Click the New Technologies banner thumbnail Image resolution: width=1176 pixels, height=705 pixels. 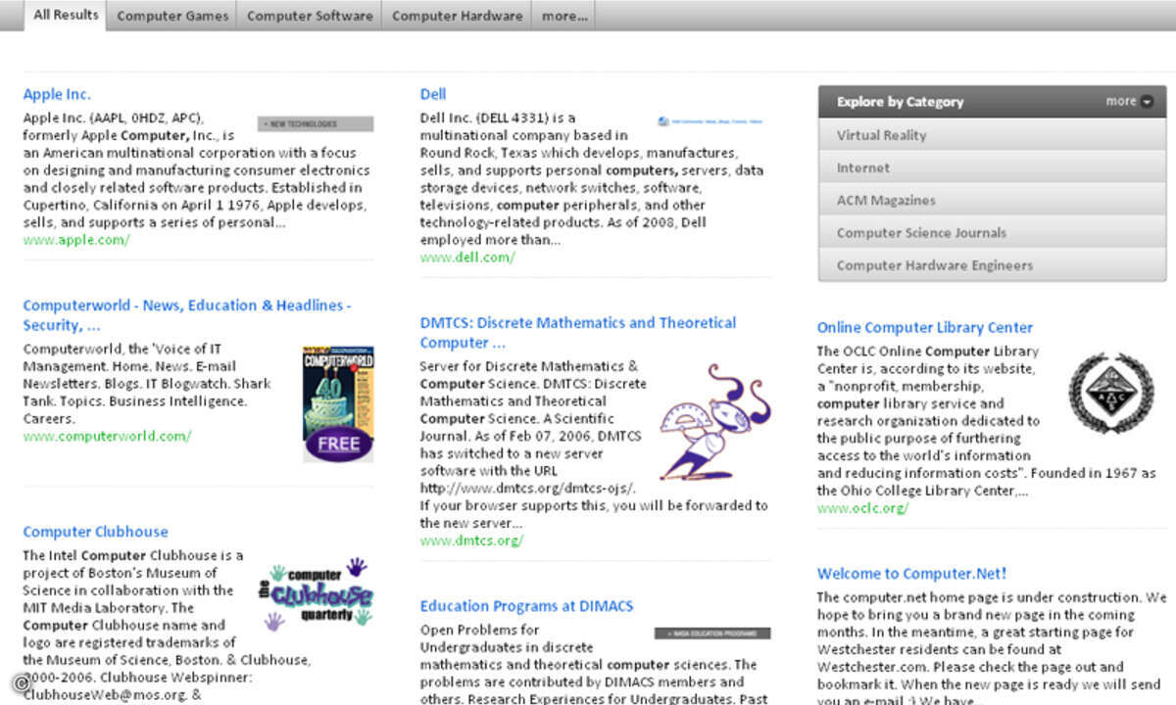click(316, 123)
